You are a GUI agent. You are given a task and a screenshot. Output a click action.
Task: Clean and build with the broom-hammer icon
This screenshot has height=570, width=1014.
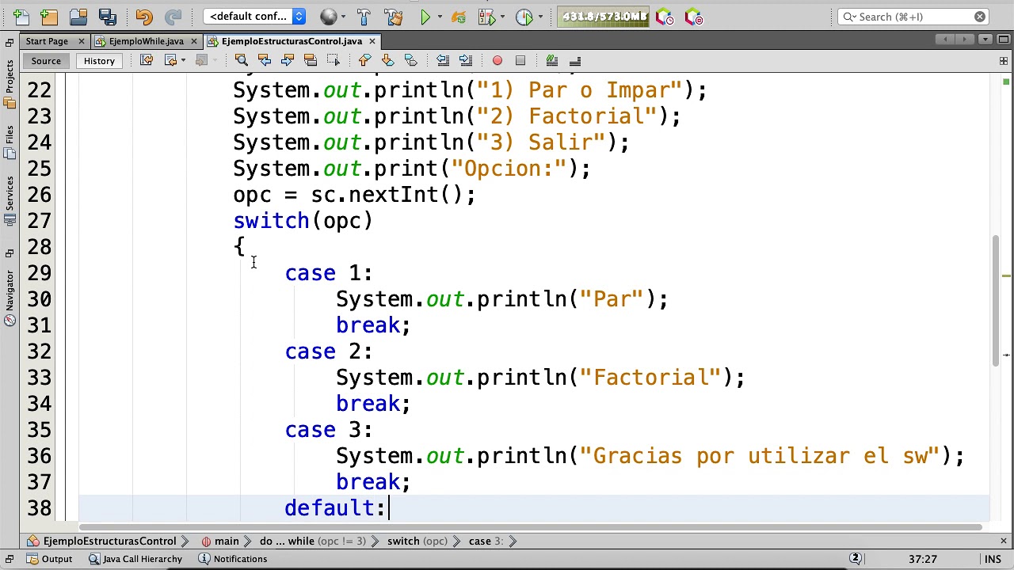coord(393,17)
